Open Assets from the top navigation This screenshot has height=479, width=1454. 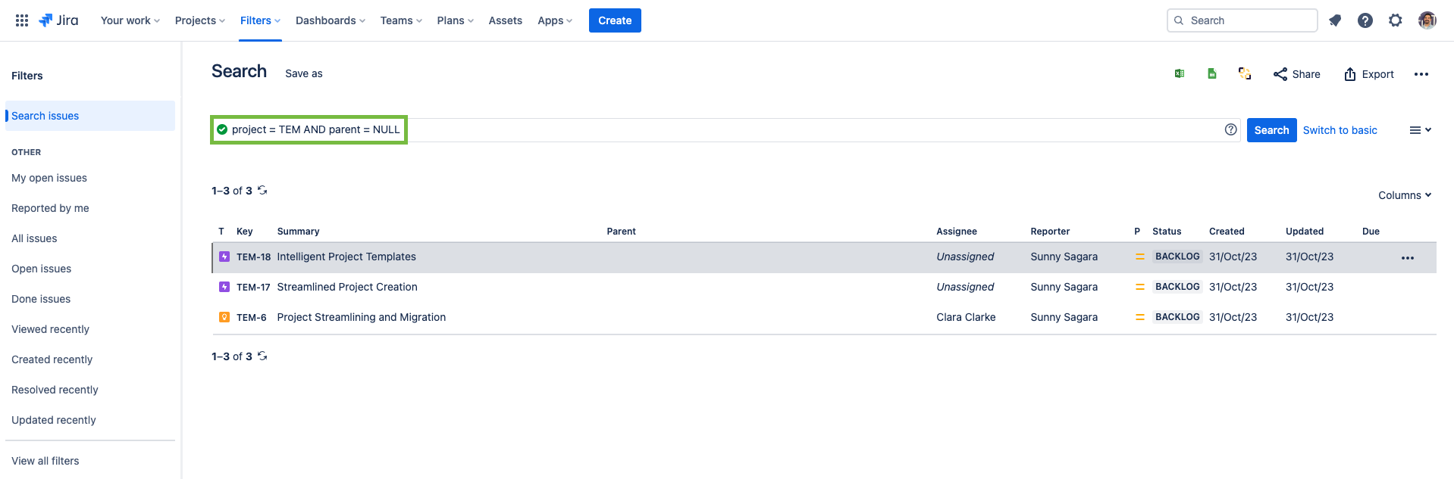(x=505, y=20)
